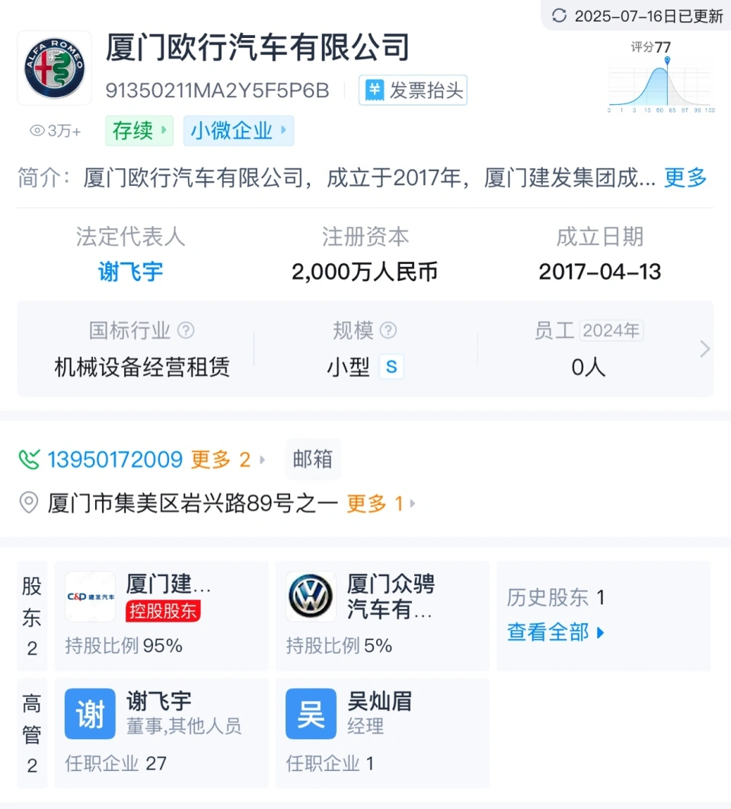Click 更多 to expand company introduction

pyautogui.click(x=685, y=177)
